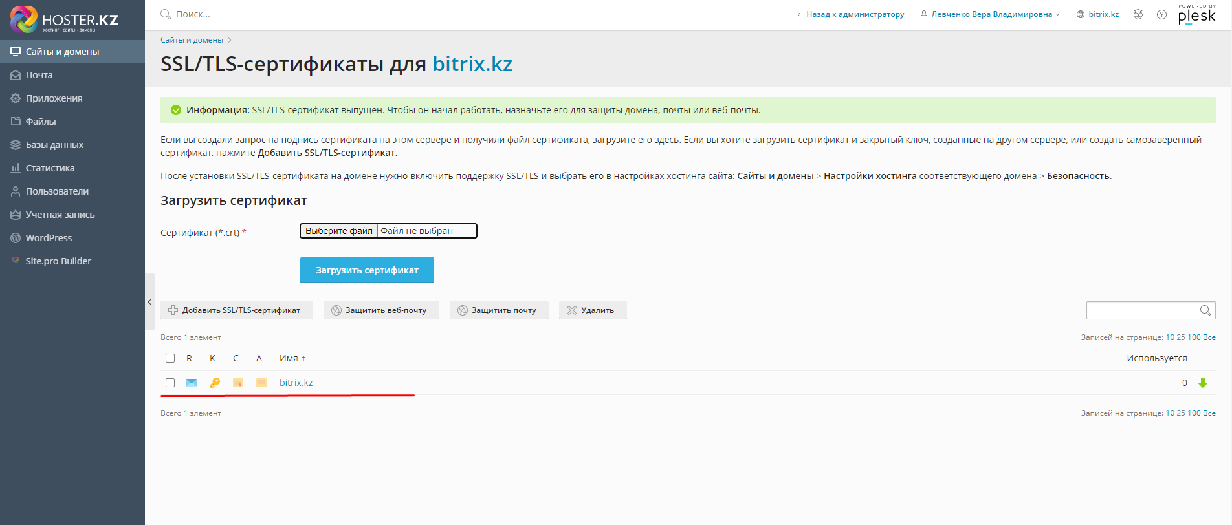Viewport: 1232px width, 525px height.
Task: Show Все records per page below the table
Action: click(1209, 413)
